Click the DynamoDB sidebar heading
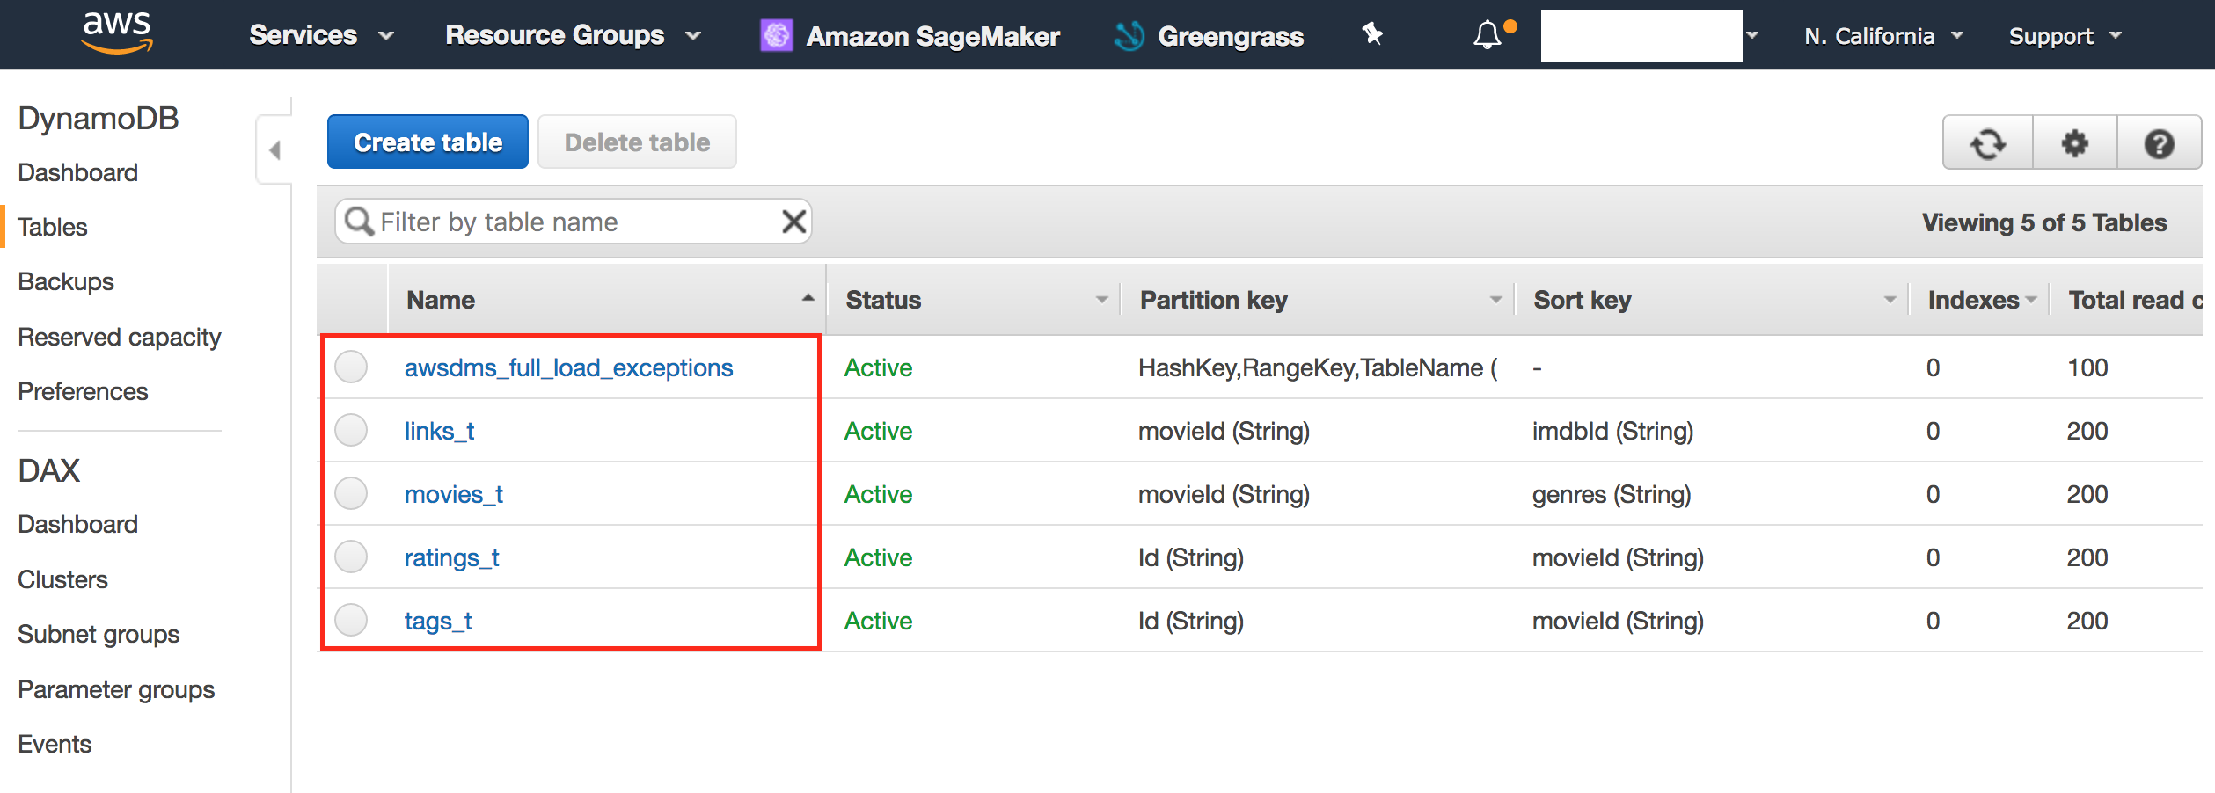 [99, 118]
